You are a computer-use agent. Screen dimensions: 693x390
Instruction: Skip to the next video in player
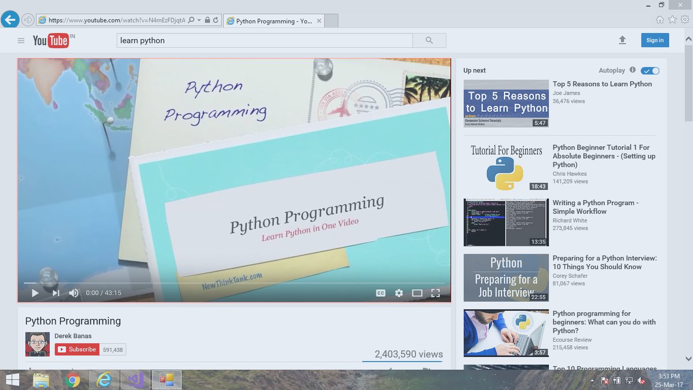[x=56, y=293]
